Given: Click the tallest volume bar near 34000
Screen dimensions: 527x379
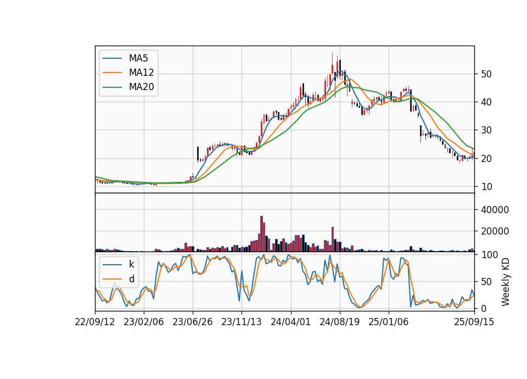Looking at the screenshot, I should pyautogui.click(x=261, y=234).
